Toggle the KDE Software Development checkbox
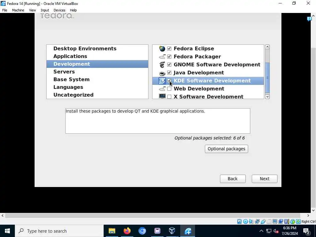The height and width of the screenshot is (237, 316). 169,81
